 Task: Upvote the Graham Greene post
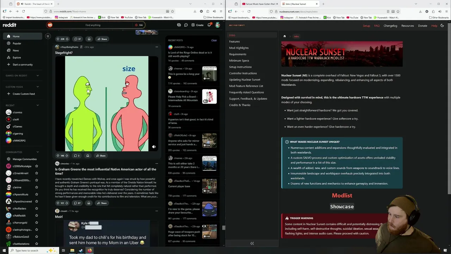tap(58, 203)
